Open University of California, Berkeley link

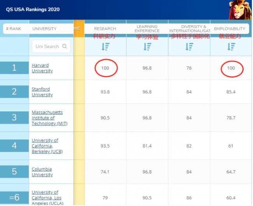tap(47, 146)
